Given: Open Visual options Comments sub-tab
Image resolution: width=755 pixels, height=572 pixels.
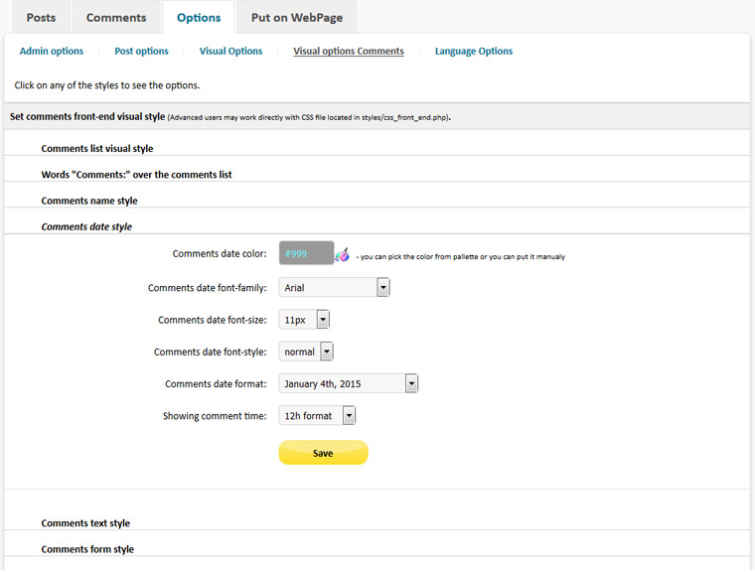Looking at the screenshot, I should (349, 51).
